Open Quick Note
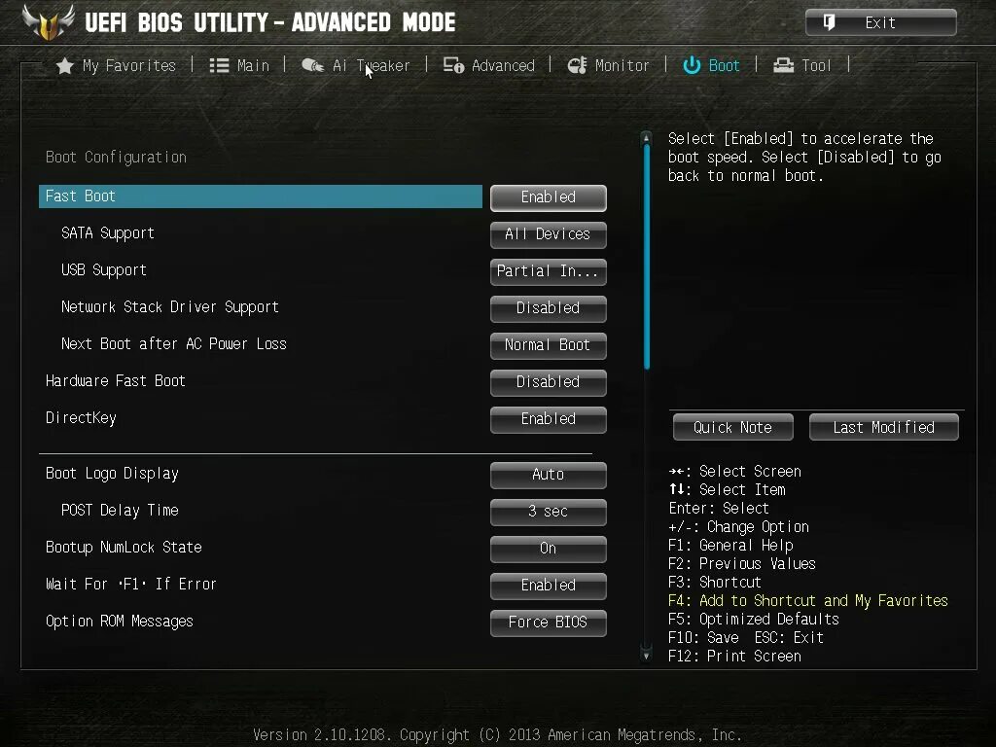This screenshot has height=747, width=996. [733, 428]
